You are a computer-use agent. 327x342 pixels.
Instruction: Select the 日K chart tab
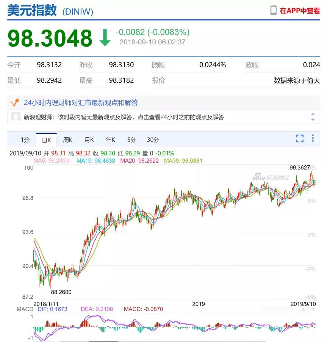tap(46, 140)
